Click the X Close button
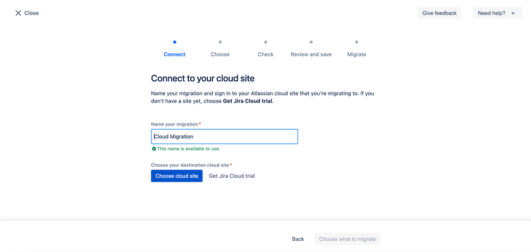The height and width of the screenshot is (252, 531). click(27, 13)
